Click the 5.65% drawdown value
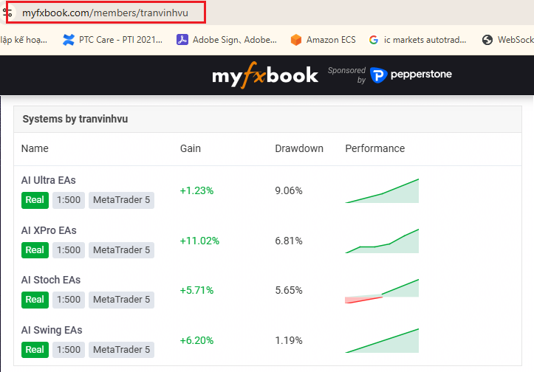Image resolution: width=534 pixels, height=372 pixels. pos(289,290)
